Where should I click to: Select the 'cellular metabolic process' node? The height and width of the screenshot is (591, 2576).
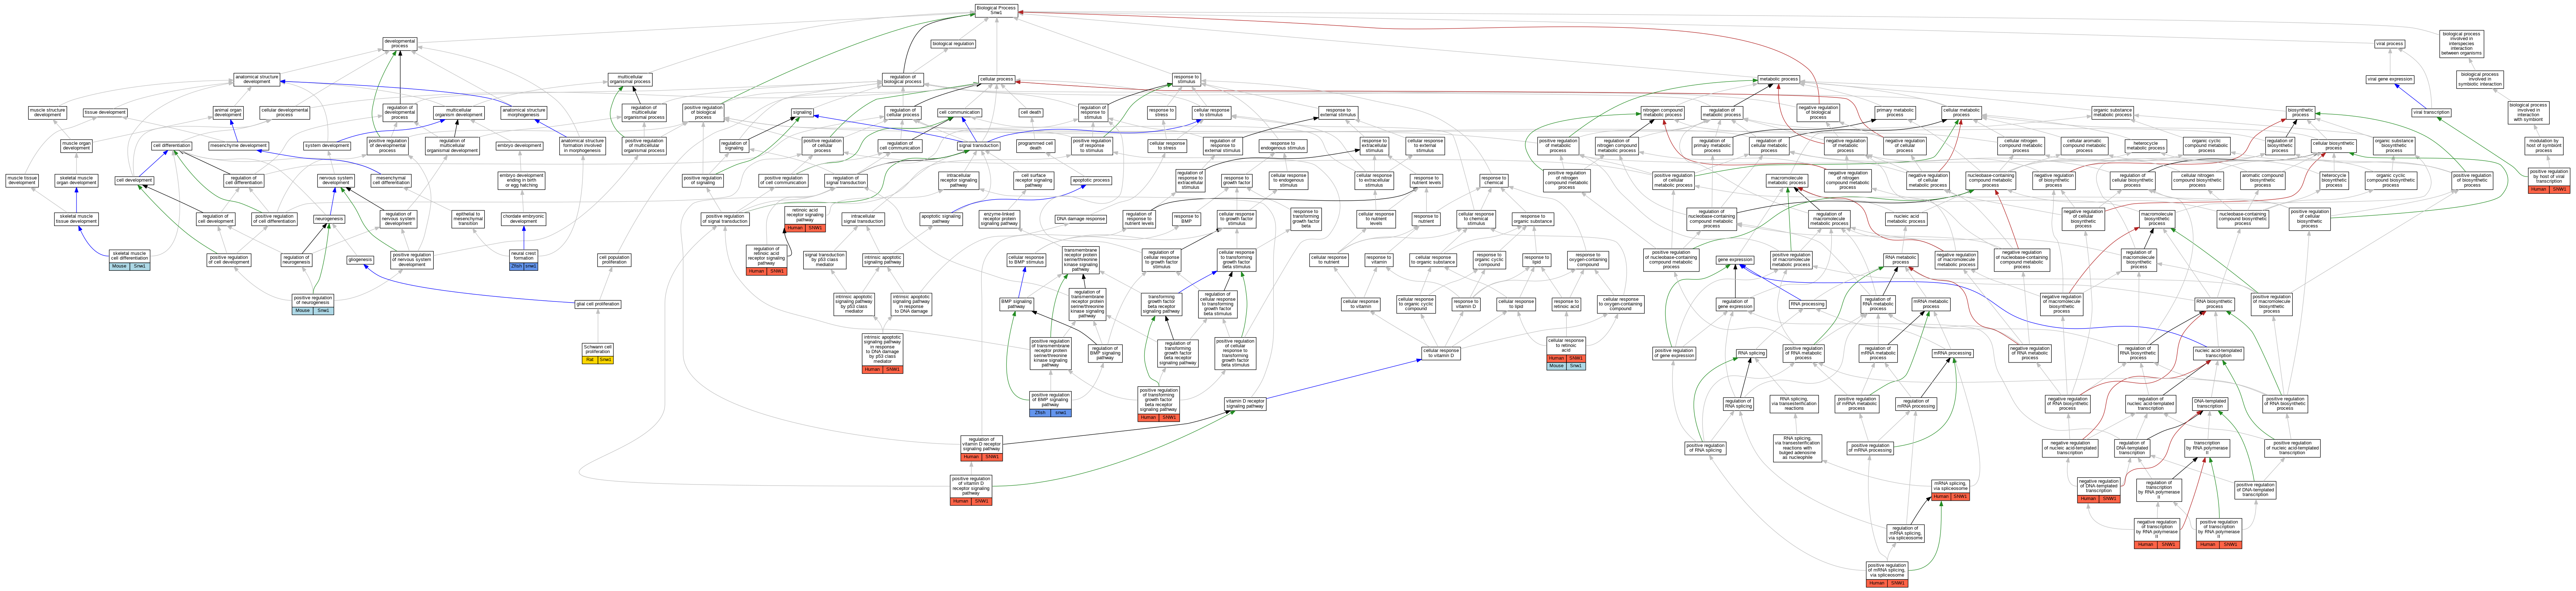[1961, 113]
